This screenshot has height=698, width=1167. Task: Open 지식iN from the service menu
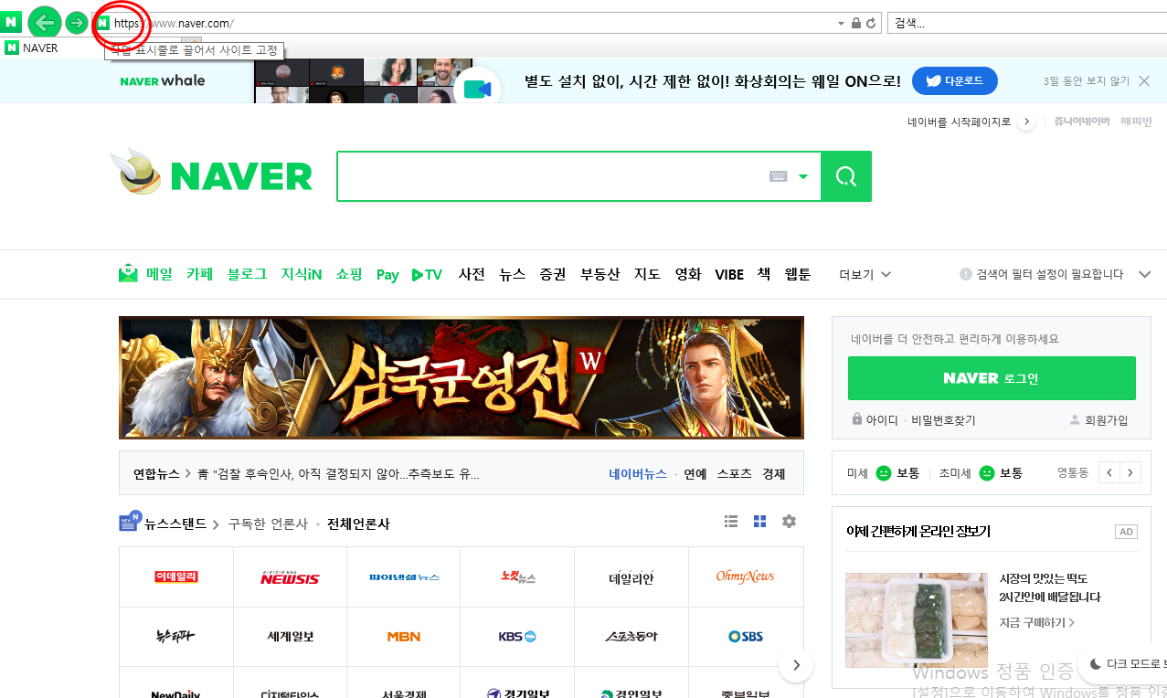point(301,273)
